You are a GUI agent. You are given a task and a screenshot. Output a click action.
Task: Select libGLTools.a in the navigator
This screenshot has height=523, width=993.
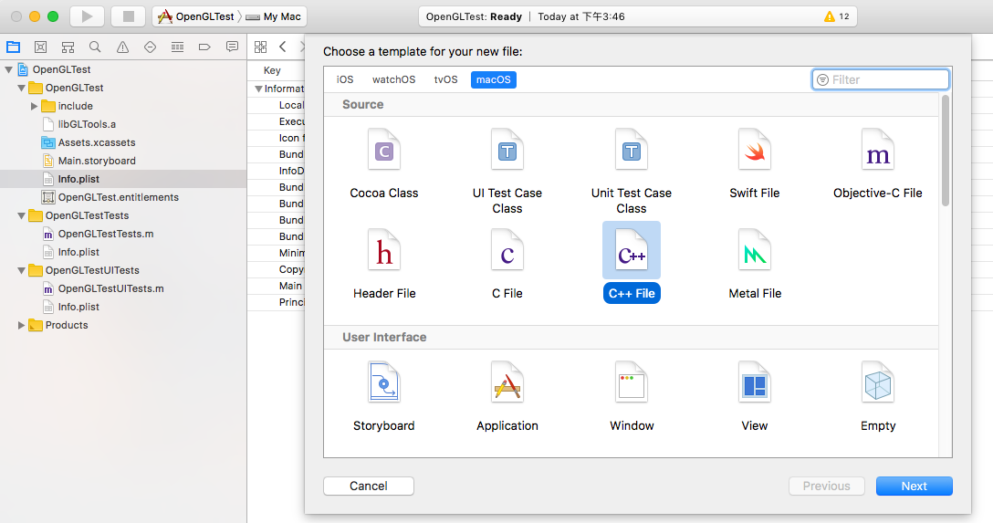[87, 125]
